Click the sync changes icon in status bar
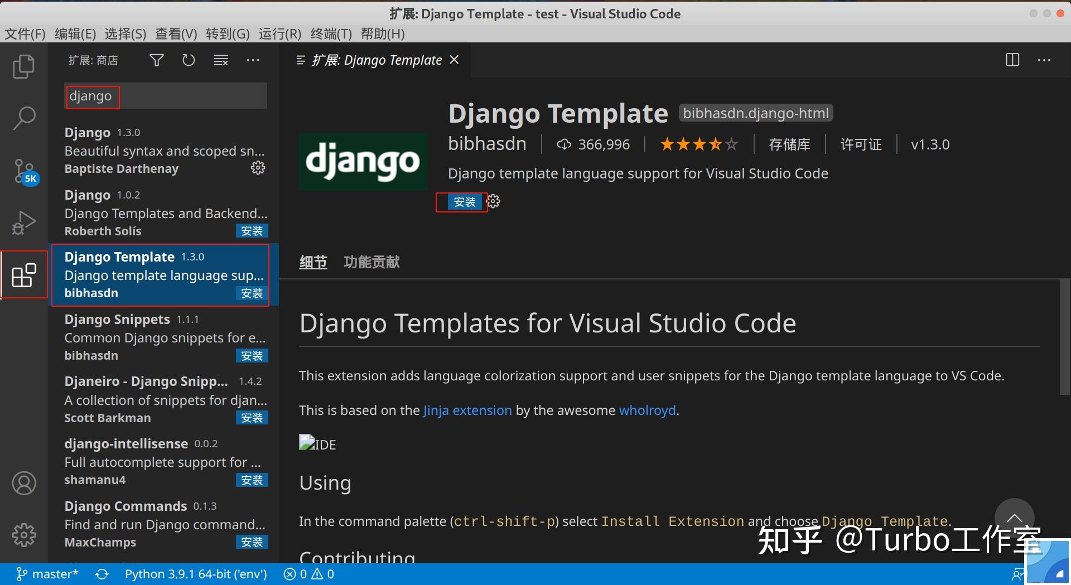 pyautogui.click(x=102, y=573)
